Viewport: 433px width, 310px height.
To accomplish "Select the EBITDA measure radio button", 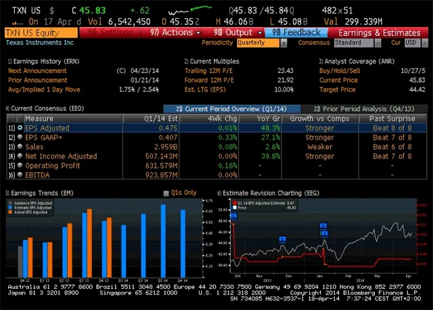I will point(20,175).
